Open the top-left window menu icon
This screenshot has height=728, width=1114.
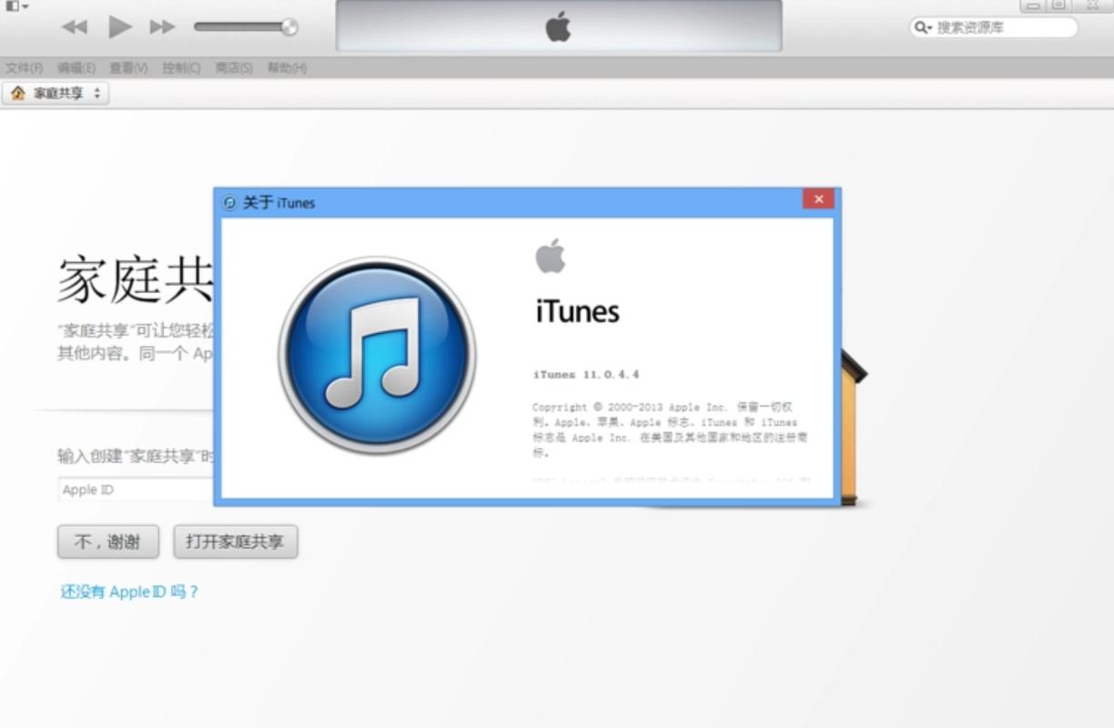(x=17, y=5)
